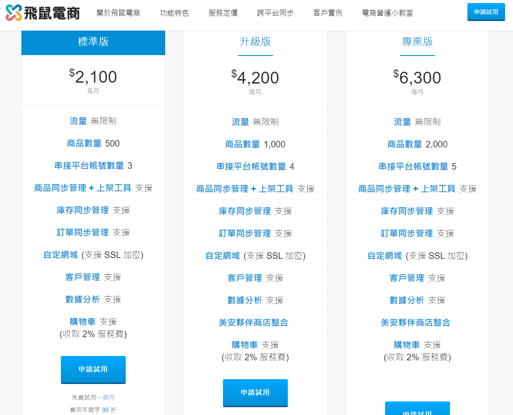Click 申請試用 under the 標準版 plan
This screenshot has width=513, height=415.
pyautogui.click(x=93, y=370)
